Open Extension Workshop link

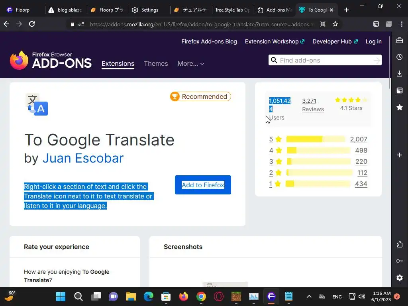275,41
